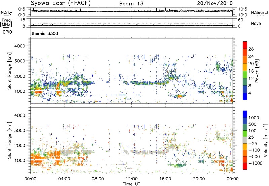This screenshot has height=186, width=269.
Task: Pick the yellow 16–20 dB Power colorbar segment
Action: point(245,67)
